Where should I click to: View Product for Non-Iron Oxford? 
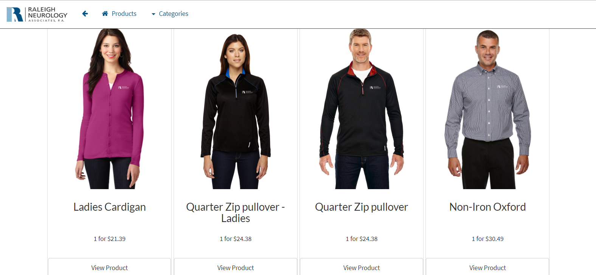[487, 267]
